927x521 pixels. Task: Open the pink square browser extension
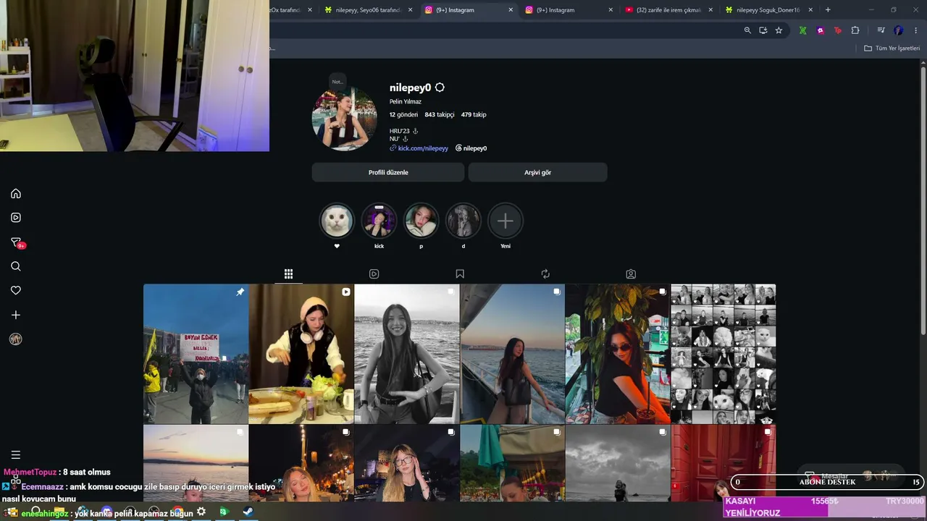[821, 30]
